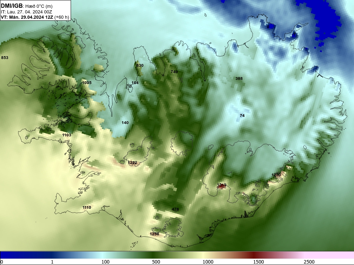Click the DMI/IGB header title
The width and height of the screenshot is (354, 265).
[12, 6]
